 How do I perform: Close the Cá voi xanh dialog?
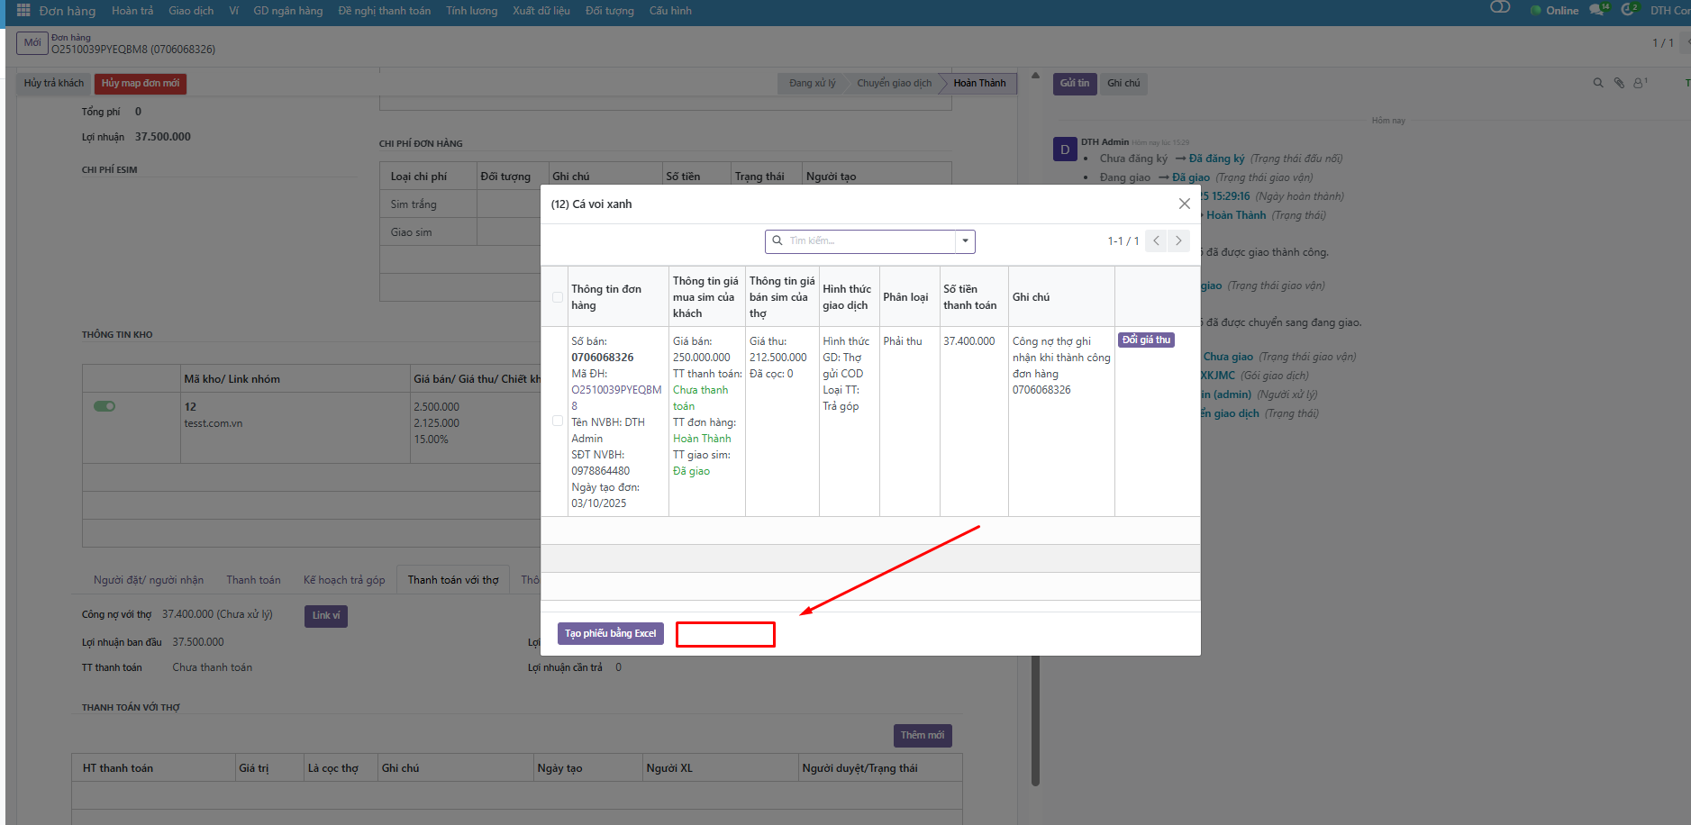1184,204
